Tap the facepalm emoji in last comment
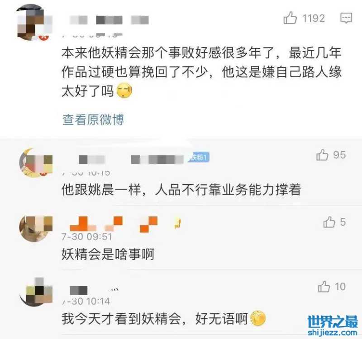This screenshot has height=339, width=362. click(258, 318)
